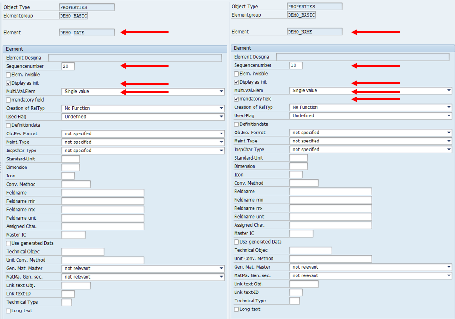Select 'Technical Objec' field in the DEMO_DATE form
The height and width of the screenshot is (319, 455).
click(x=83, y=252)
